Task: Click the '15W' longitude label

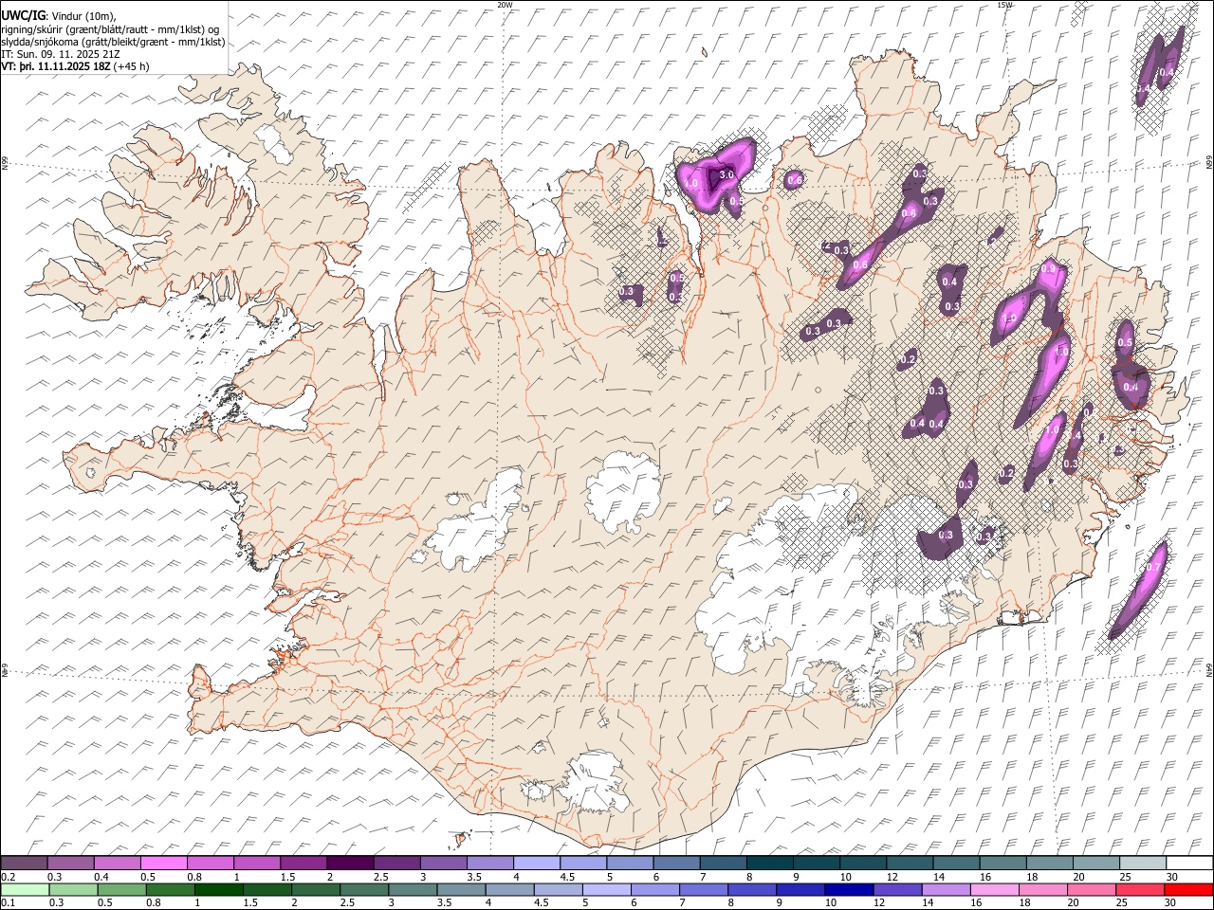Action: coord(1004,5)
